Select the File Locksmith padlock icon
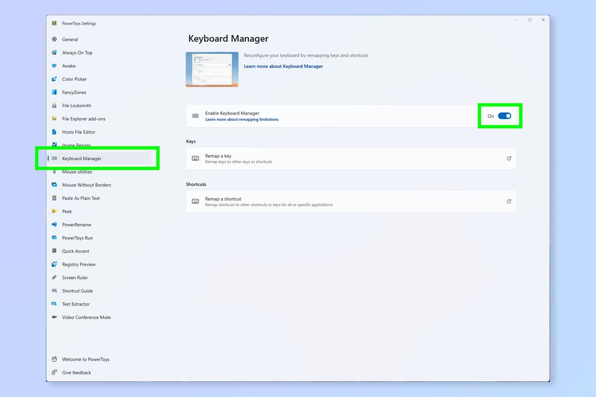This screenshot has height=397, width=596. click(x=55, y=105)
